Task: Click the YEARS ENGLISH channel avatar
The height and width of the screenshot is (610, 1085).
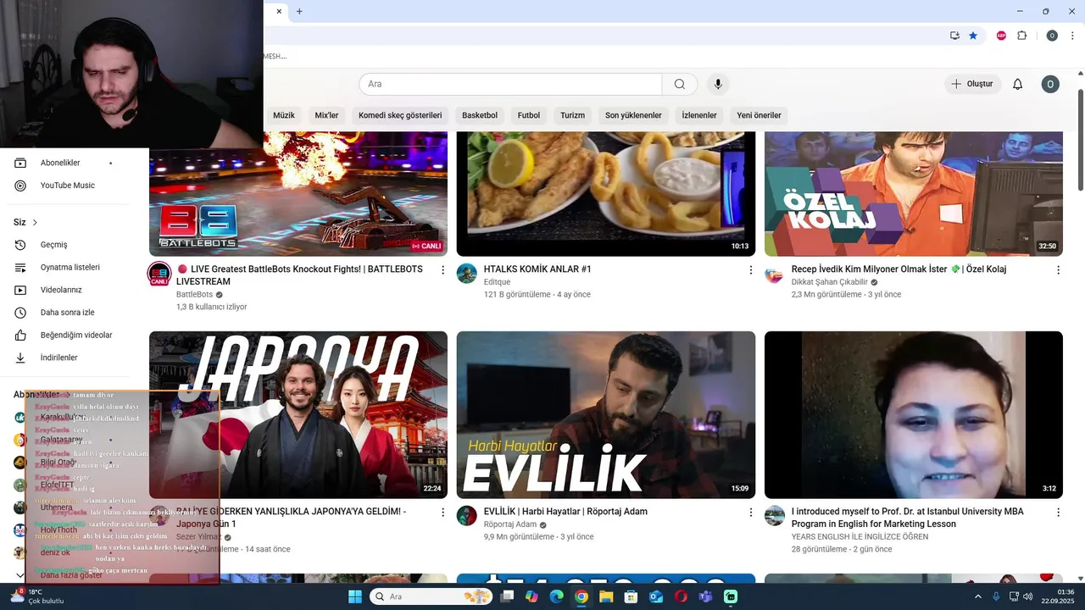Action: click(775, 516)
